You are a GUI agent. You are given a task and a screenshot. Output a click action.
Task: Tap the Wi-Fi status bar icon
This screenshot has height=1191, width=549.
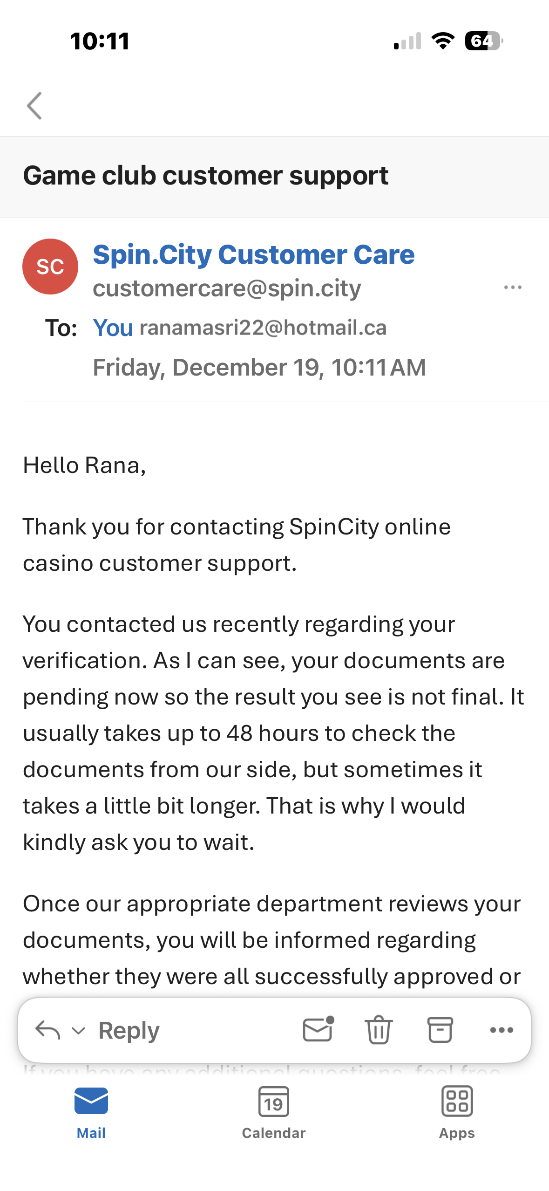pos(443,41)
